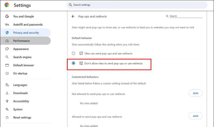The image size is (214, 127).
Task: Click the magnifier icon in Search settings bar
Action: 70,5
